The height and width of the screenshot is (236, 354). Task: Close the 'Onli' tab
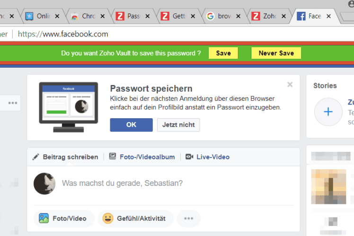(57, 16)
